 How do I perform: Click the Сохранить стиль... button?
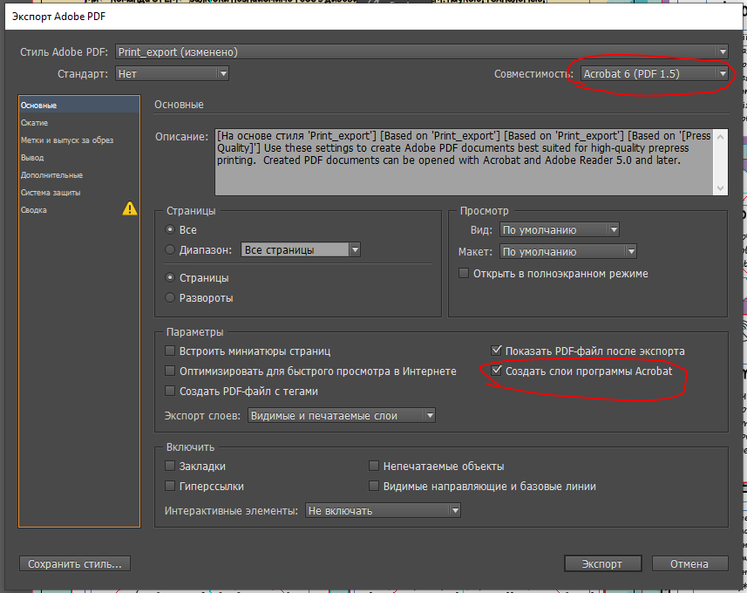pyautogui.click(x=75, y=563)
